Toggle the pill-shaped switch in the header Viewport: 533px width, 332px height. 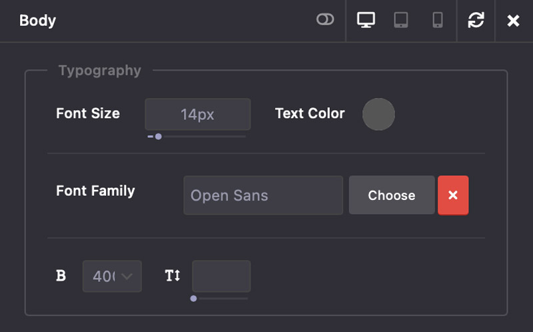tap(325, 20)
